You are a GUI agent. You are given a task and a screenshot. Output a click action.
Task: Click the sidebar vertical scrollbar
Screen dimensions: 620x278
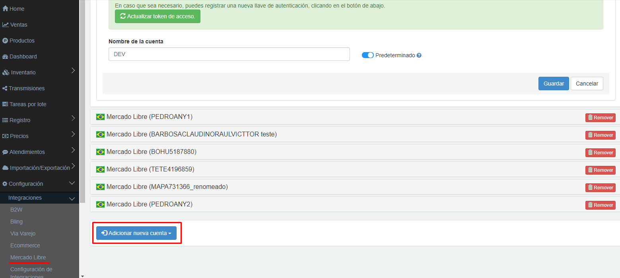[82, 101]
